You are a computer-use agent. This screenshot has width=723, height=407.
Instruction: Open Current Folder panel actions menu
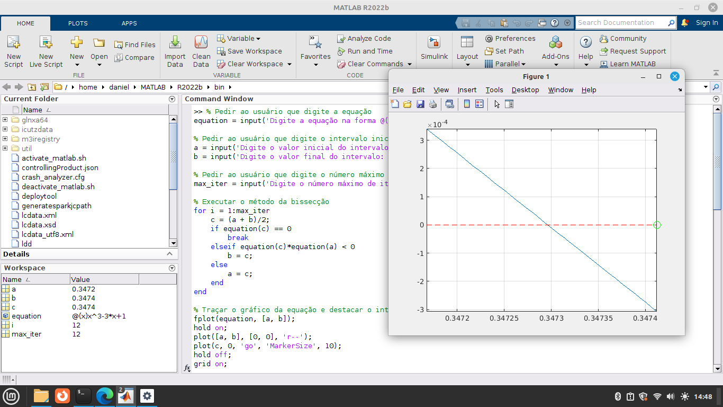[x=172, y=99]
